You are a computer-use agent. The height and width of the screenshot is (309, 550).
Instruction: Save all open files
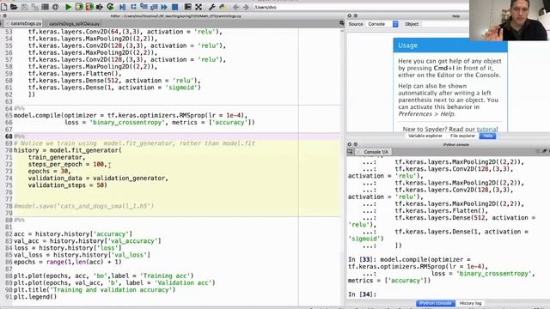[34, 7]
